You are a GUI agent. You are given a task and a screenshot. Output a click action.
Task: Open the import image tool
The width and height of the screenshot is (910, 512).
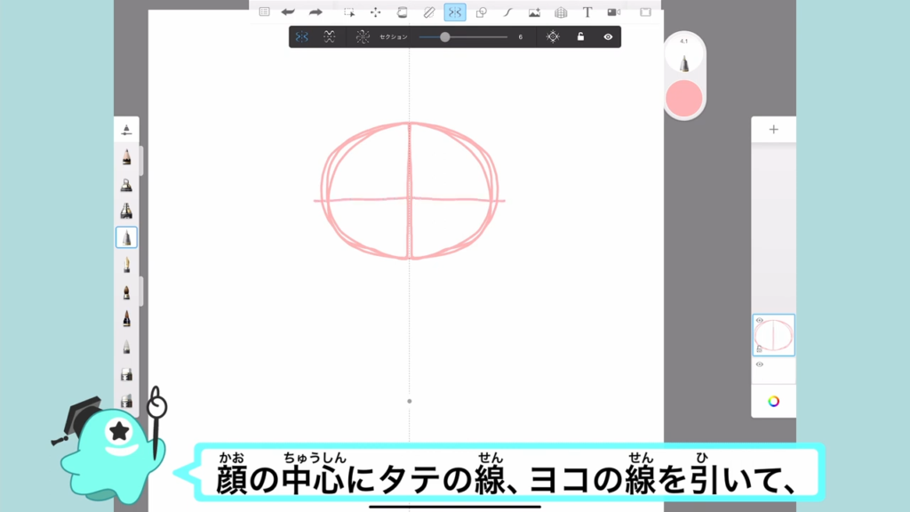[x=534, y=12]
